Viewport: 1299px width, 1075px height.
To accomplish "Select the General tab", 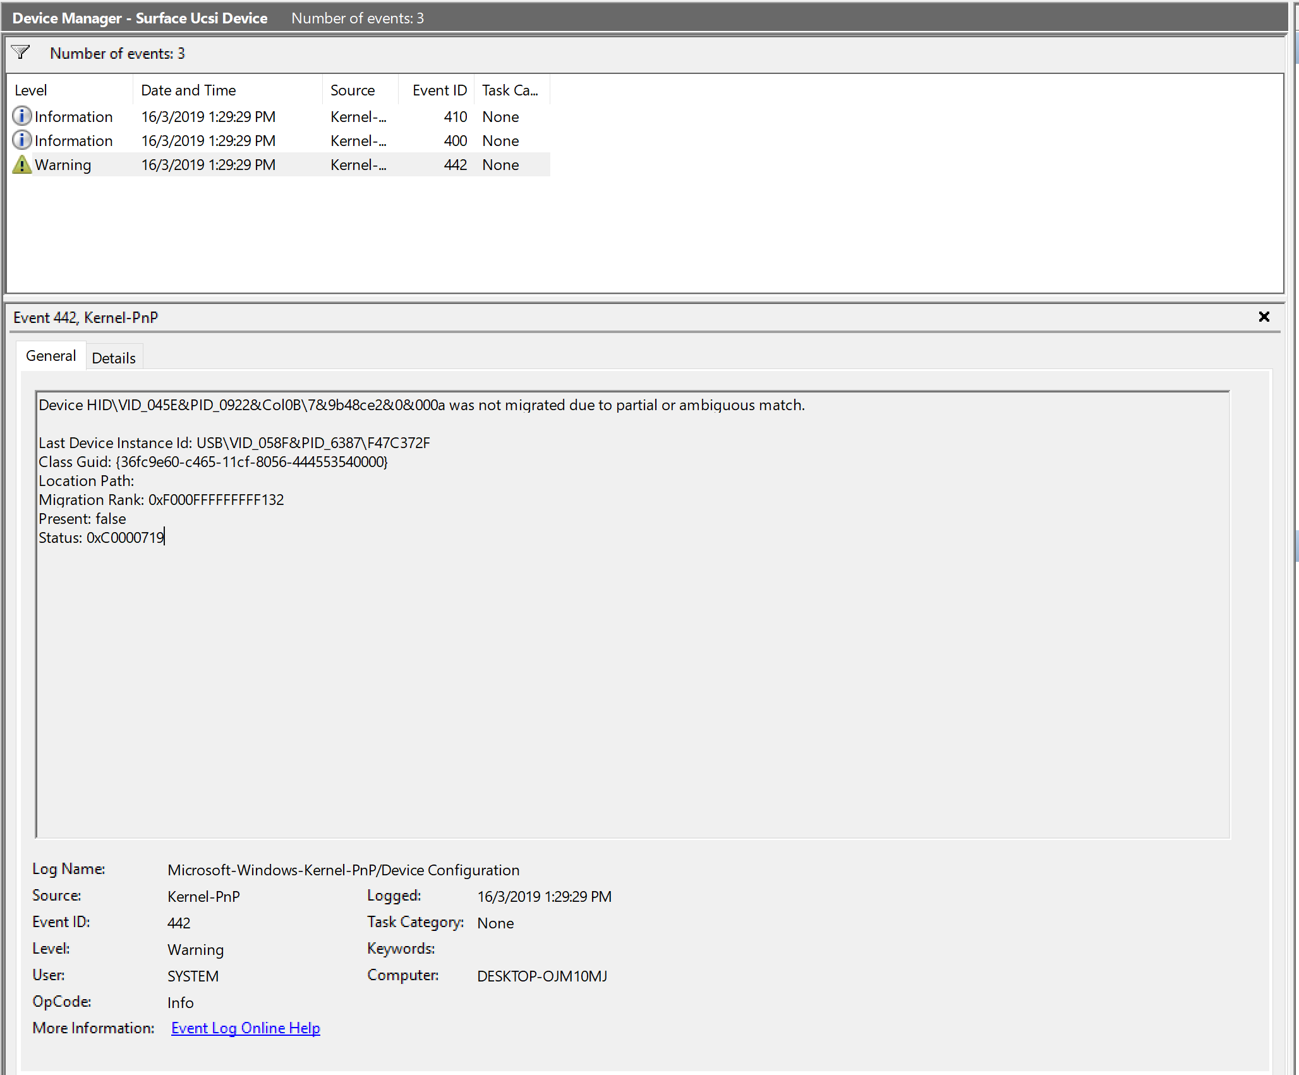I will tap(51, 356).
